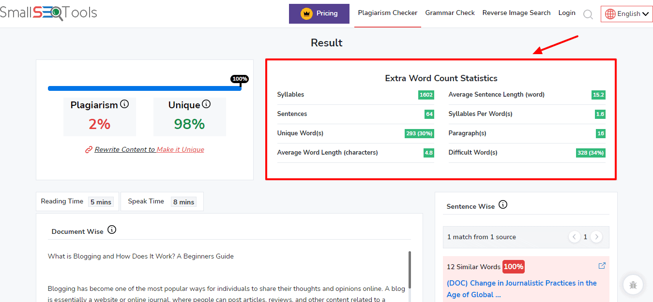
Task: Open matched source via external link icon
Action: [x=602, y=266]
